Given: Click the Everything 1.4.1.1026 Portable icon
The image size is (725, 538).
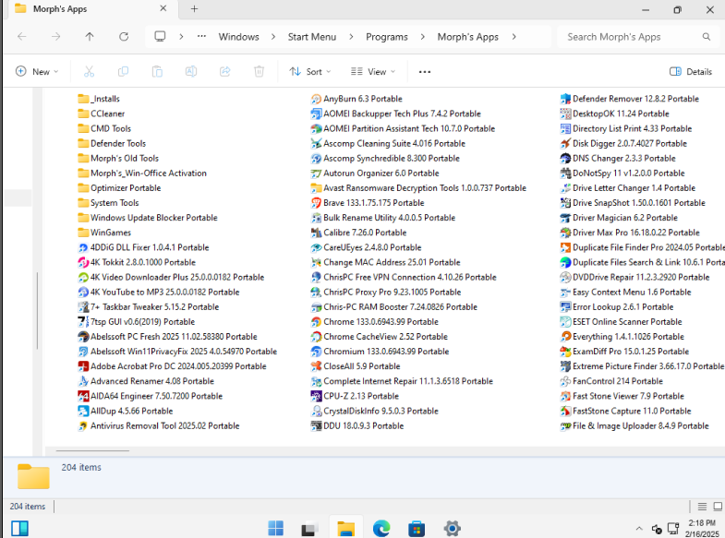Looking at the screenshot, I should click(x=565, y=337).
